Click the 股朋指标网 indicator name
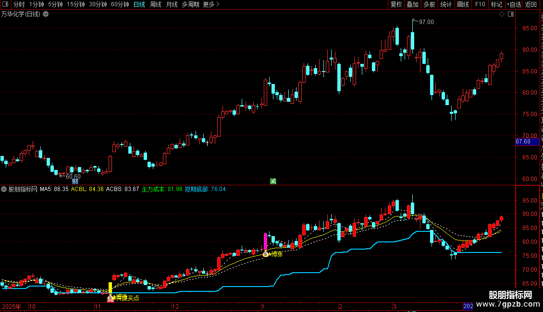The height and width of the screenshot is (312, 543). point(23,189)
